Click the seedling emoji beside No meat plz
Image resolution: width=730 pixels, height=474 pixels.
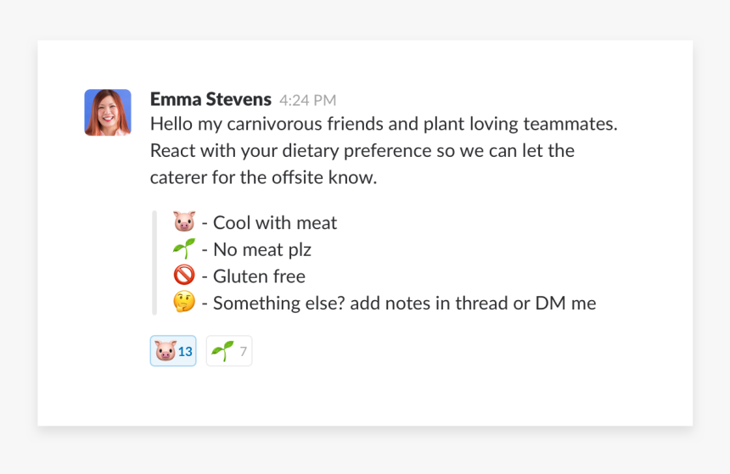(x=184, y=248)
